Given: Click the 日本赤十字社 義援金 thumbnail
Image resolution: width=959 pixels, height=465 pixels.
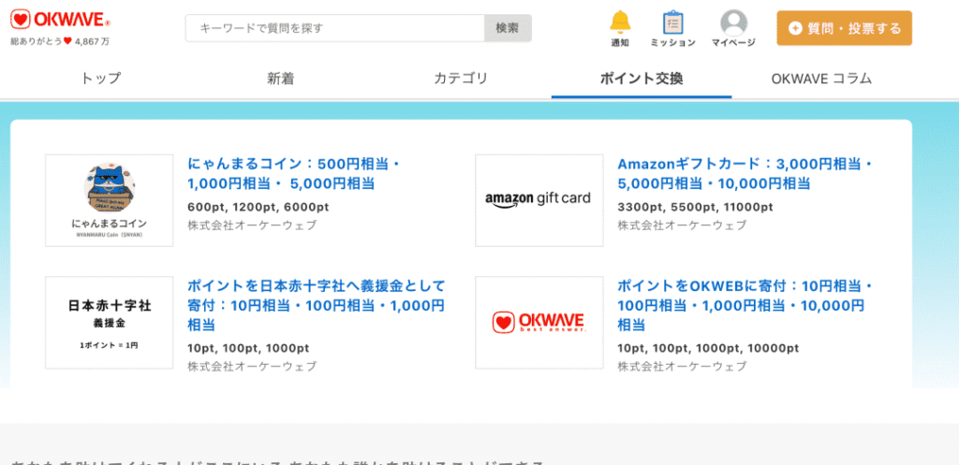Looking at the screenshot, I should 109,323.
